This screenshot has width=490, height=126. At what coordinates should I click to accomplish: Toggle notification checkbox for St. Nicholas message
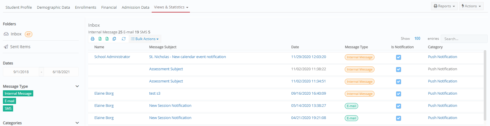(398, 57)
